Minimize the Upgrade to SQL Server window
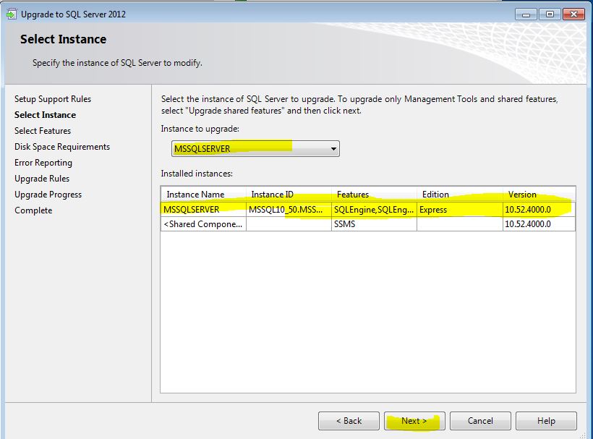This screenshot has width=593, height=439. point(526,14)
